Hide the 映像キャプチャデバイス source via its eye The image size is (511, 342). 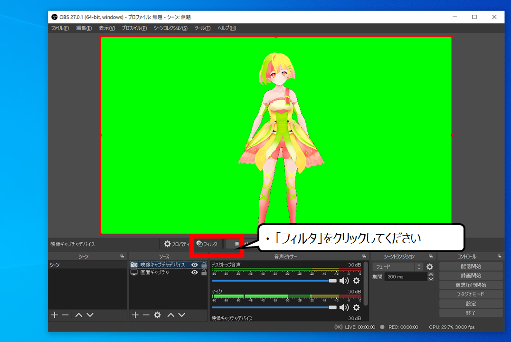195,265
